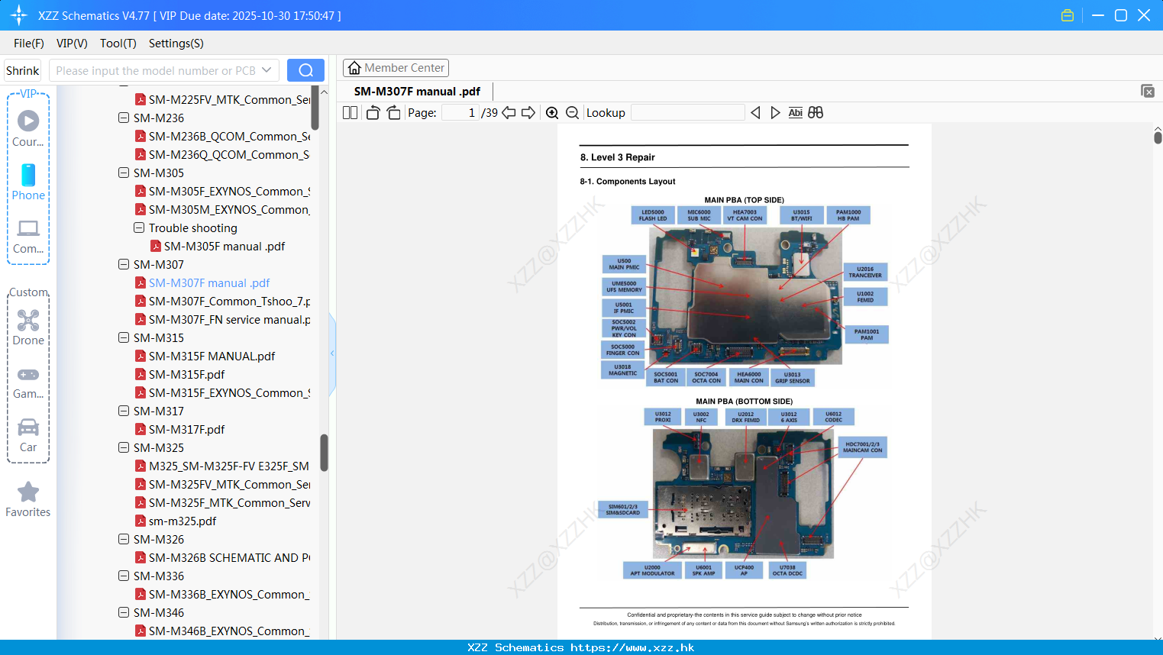
Task: Collapse the SM-M317 tree node
Action: pos(124,411)
